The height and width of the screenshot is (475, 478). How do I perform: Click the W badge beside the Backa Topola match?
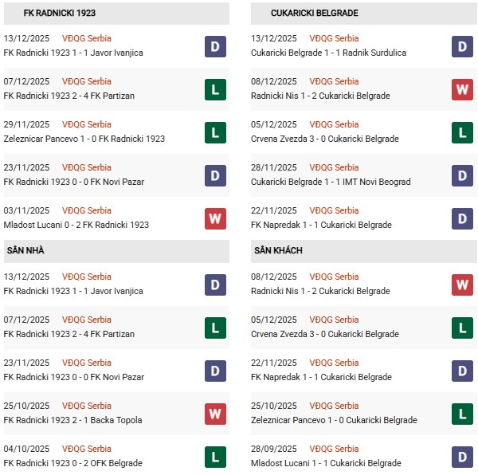coord(215,413)
